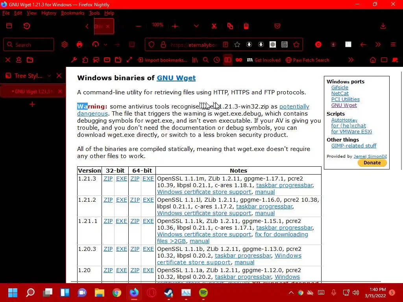Image resolution: width=403 pixels, height=302 pixels.
Task: Click the email link envelope icon
Action: [x=107, y=60]
